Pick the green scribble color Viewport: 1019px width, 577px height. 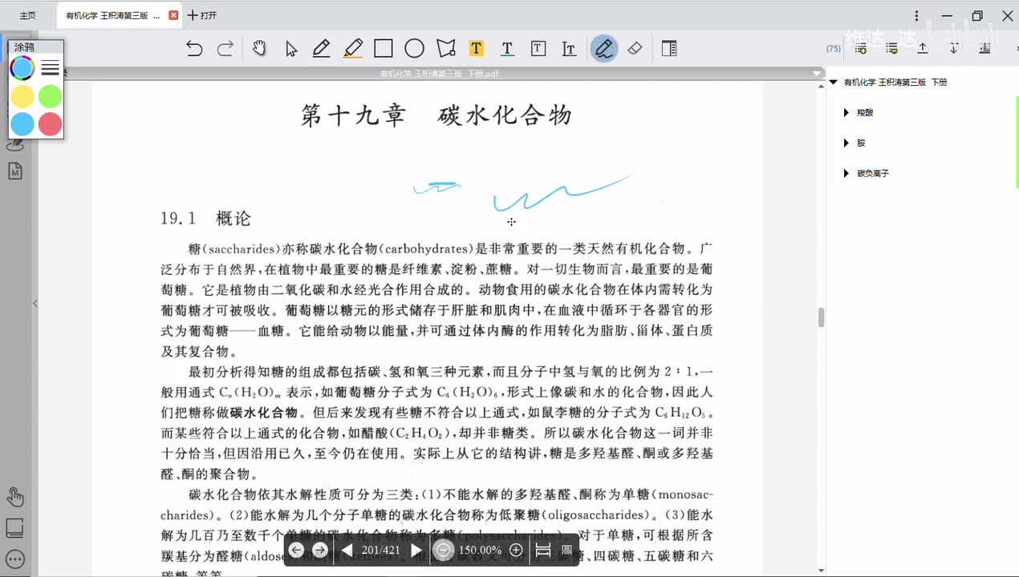(x=50, y=96)
